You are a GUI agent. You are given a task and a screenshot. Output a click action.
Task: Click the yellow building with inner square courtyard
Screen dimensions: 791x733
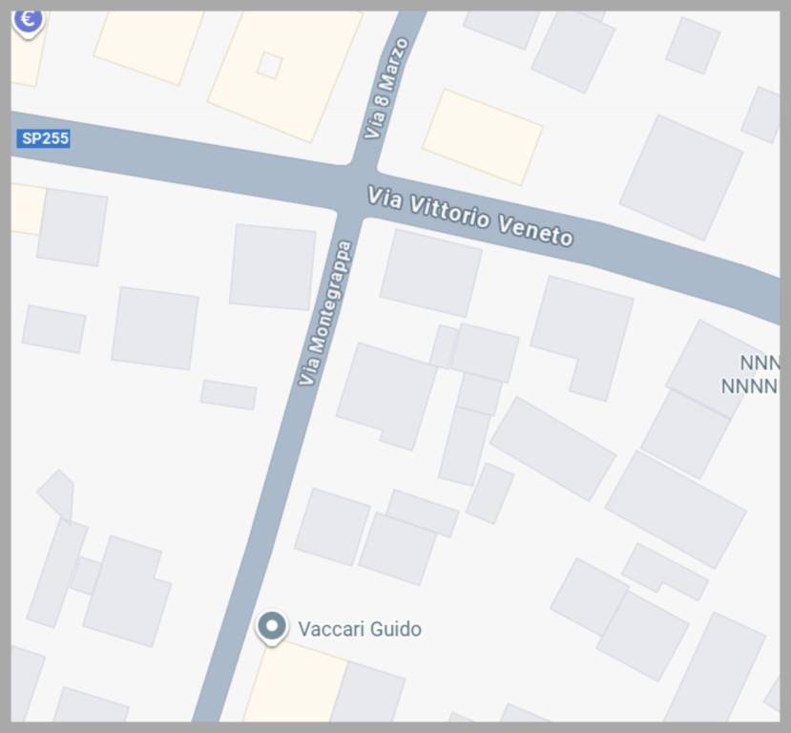click(285, 73)
